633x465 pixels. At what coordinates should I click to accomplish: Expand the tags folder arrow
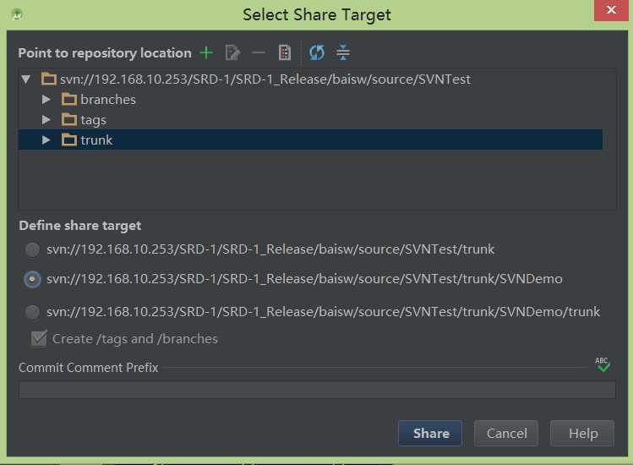coord(46,120)
